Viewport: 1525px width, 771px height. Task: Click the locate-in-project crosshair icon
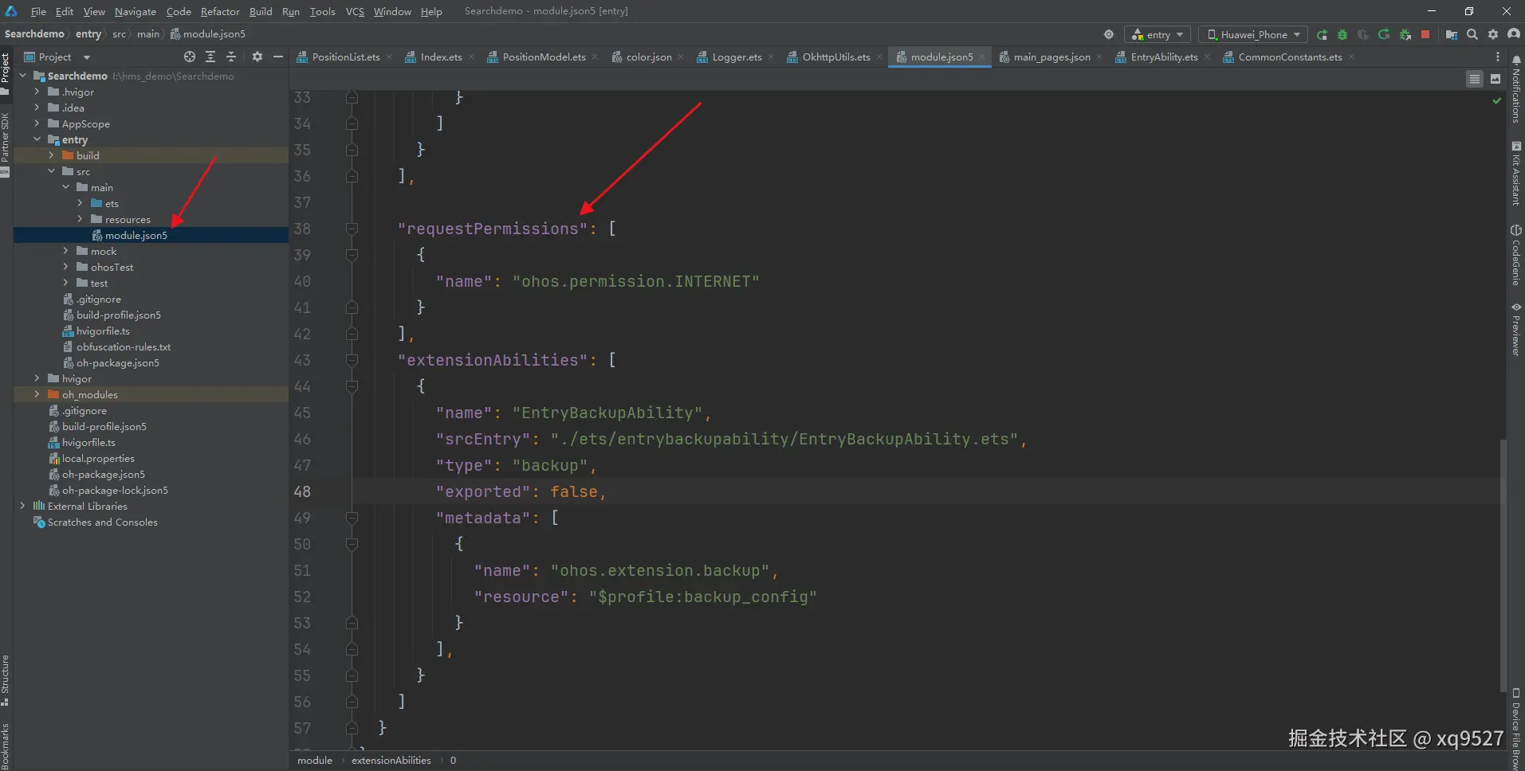(189, 57)
